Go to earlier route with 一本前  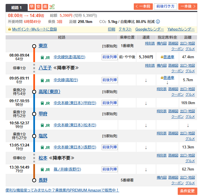point(143,6)
